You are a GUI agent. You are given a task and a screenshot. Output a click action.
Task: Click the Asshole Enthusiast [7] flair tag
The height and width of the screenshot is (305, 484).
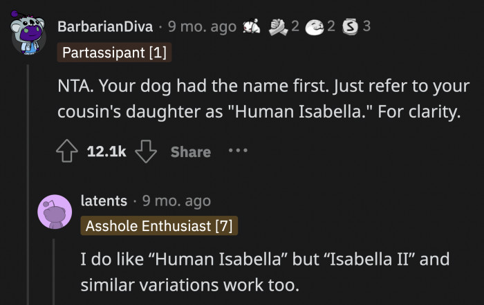(159, 225)
